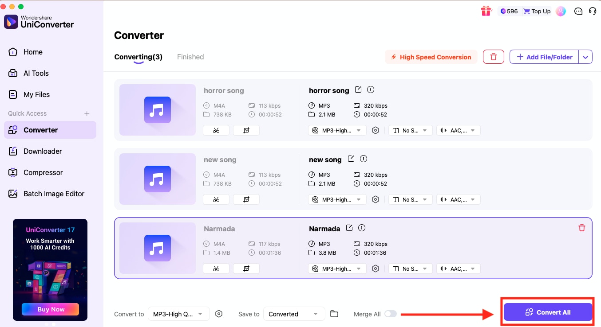Delete the Narmada task with its trash icon

(581, 228)
